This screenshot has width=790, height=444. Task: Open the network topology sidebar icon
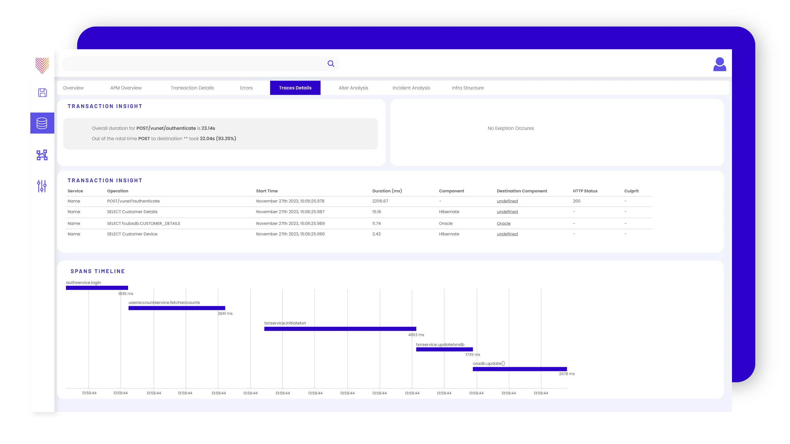point(42,155)
